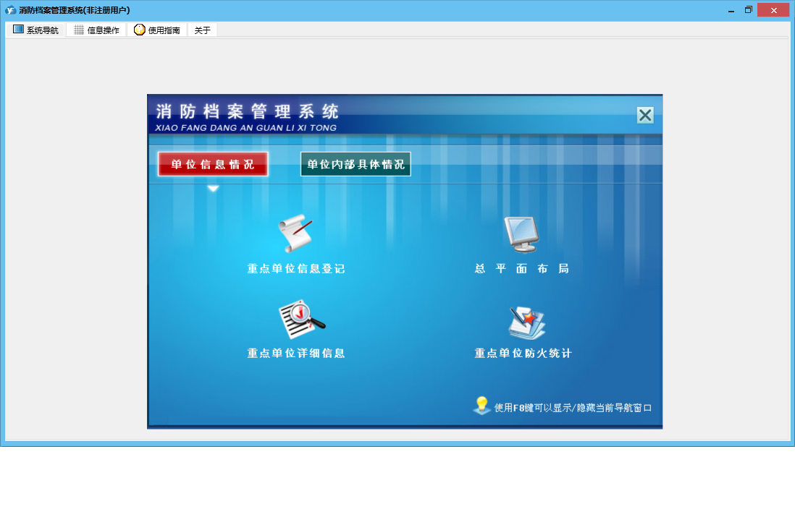The height and width of the screenshot is (522, 795).
Task: Open 重点单位信息登记 label
Action: click(296, 269)
